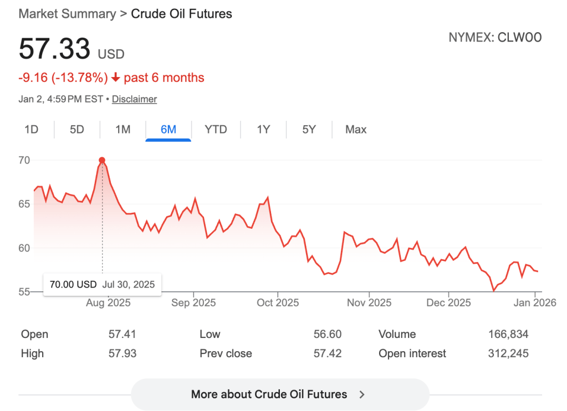Click the Open interest value 312,245
Viewport: 567px width, 411px height.
point(509,353)
